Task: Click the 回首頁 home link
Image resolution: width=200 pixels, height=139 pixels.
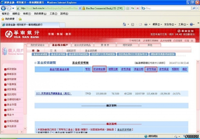Action: click(178, 41)
